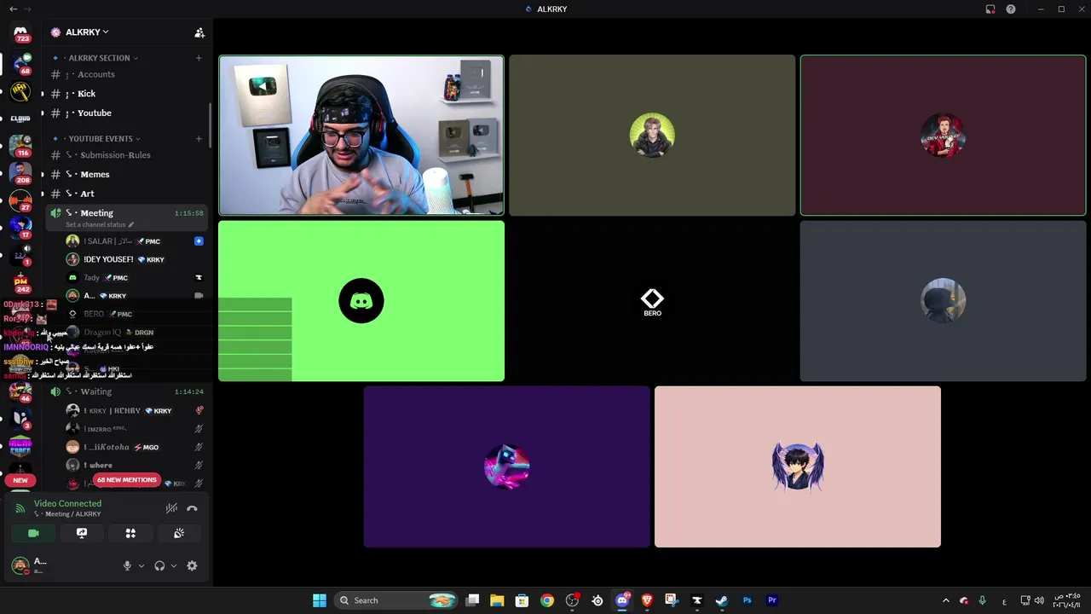Open Google Chrome from the taskbar

(x=547, y=600)
